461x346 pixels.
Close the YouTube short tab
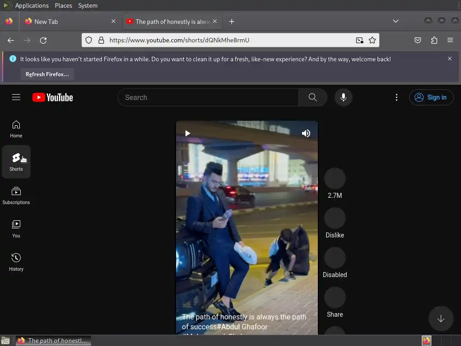pos(215,21)
